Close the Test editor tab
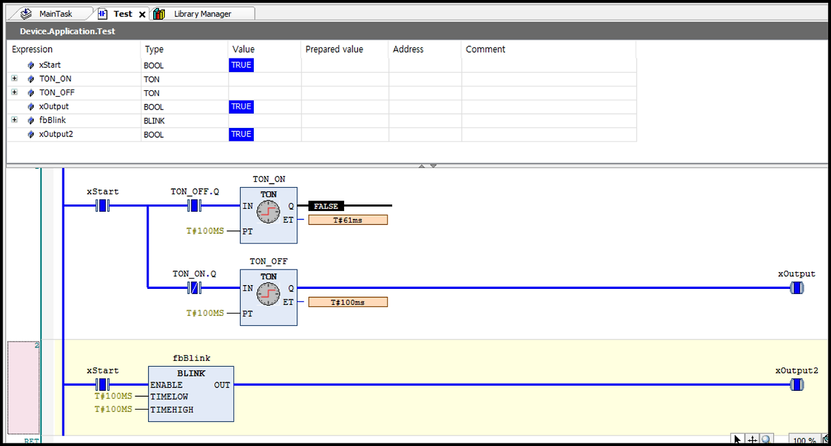 coord(142,13)
